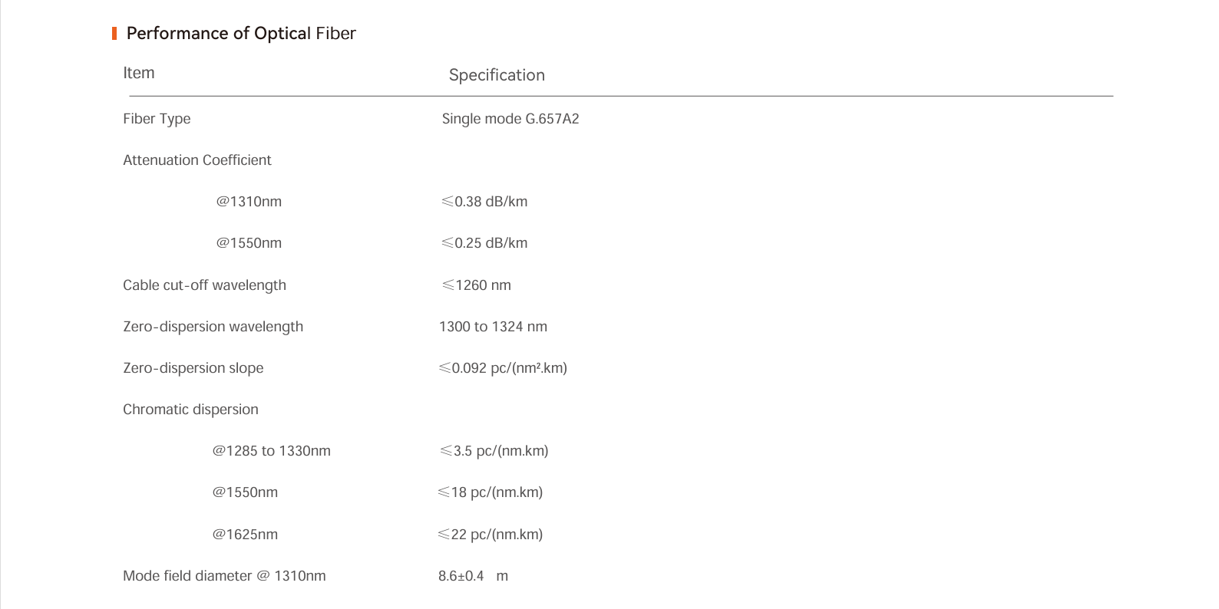Click the Single mode G.657A2 value
Screen dimensions: 1219x609
pyautogui.click(x=510, y=119)
